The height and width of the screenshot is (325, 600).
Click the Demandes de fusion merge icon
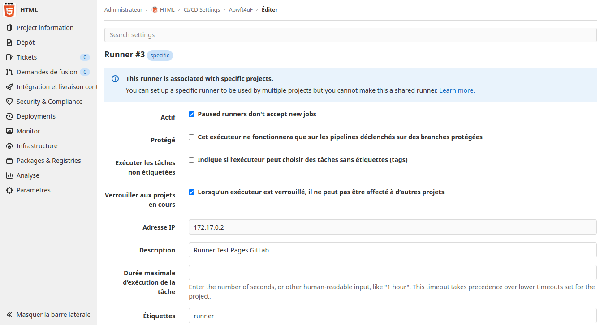[x=9, y=72]
